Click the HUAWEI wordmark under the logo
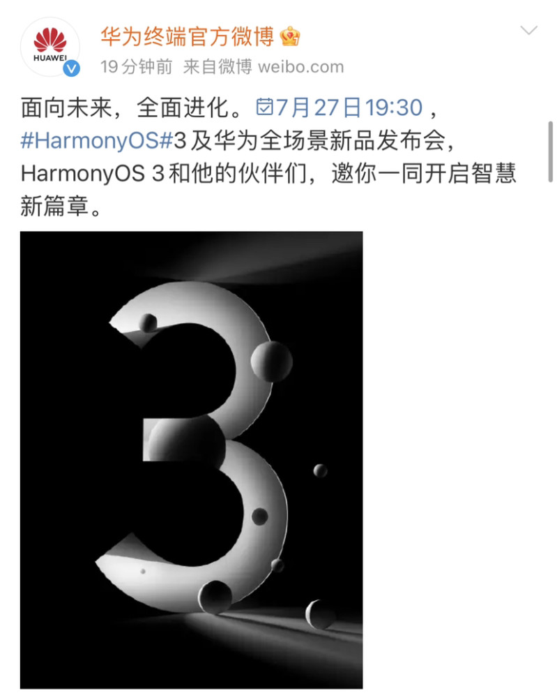Viewport: 557px width, 698px height. 50,58
